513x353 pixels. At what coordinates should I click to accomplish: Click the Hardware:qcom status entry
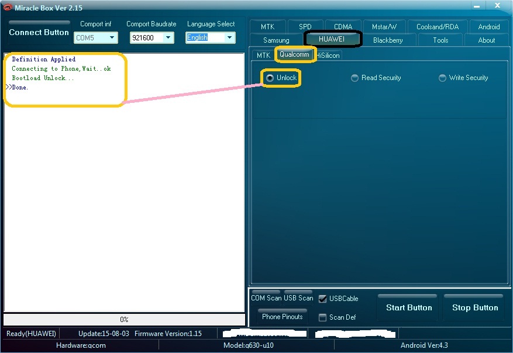[x=81, y=345]
